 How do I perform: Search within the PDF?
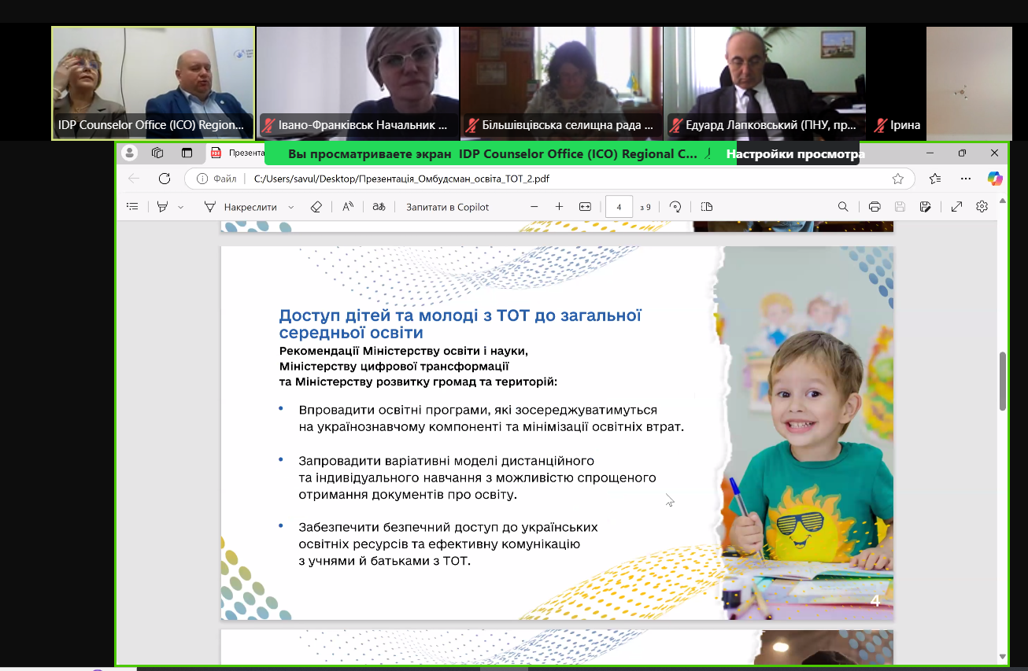tap(843, 207)
